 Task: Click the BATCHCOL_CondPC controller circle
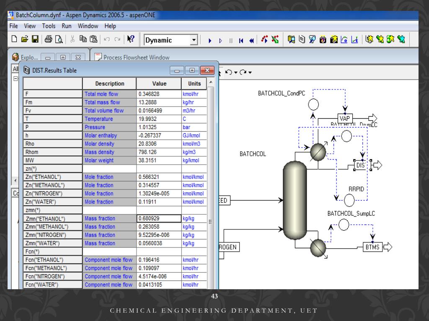pos(313,104)
